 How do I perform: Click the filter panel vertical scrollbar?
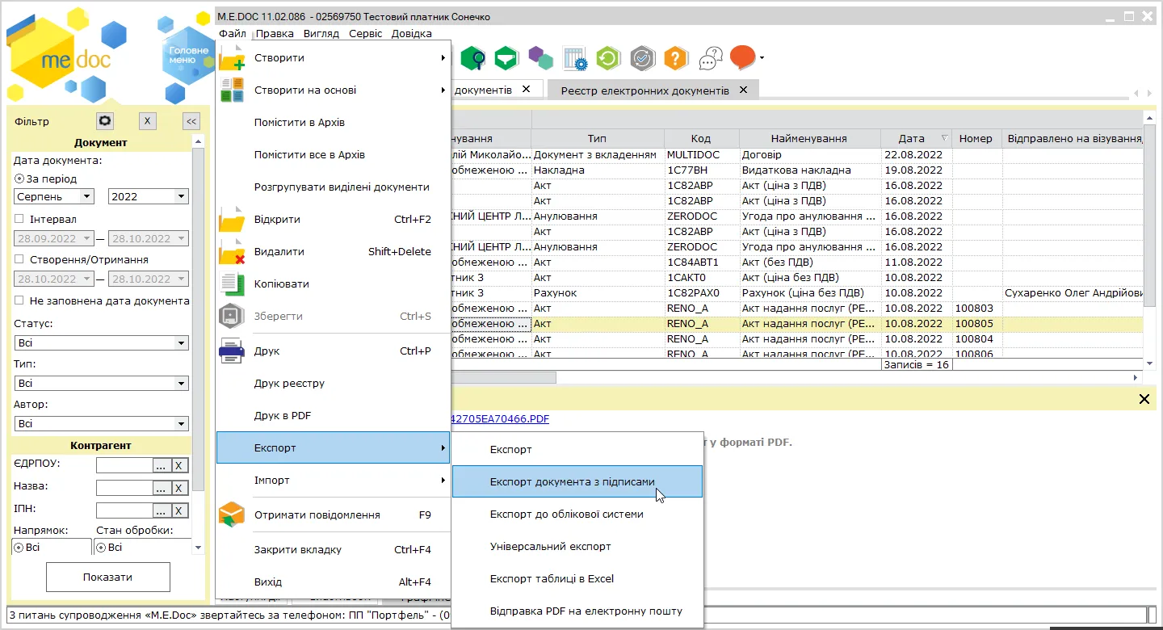pos(199,319)
